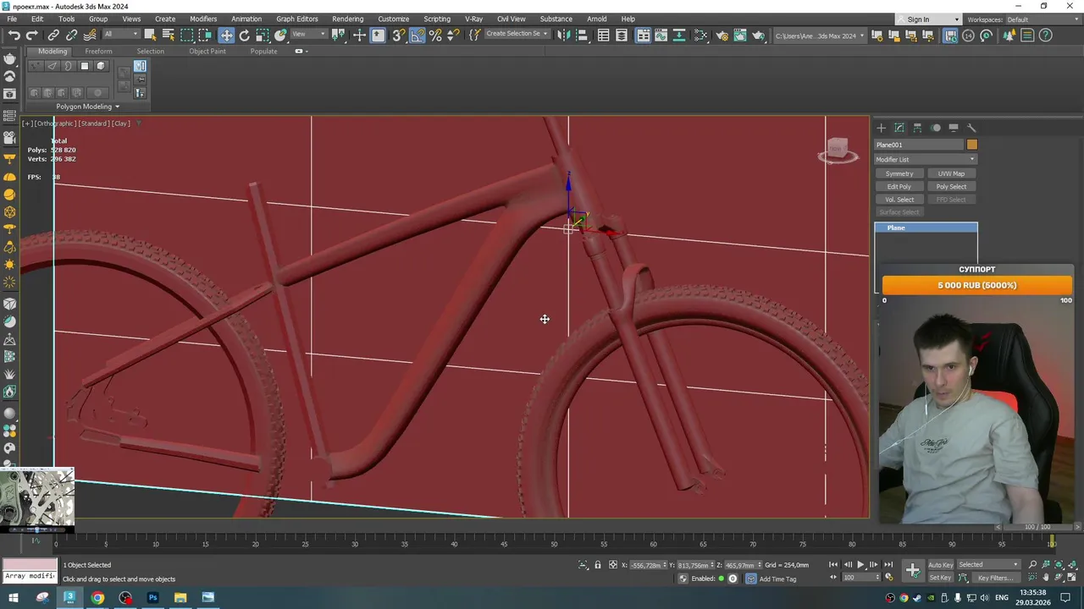Open the Utilities wrench panel tab
1084x609 pixels.
click(x=971, y=128)
